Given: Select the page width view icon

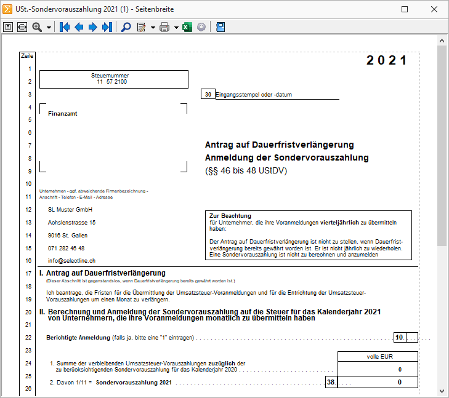Looking at the screenshot, I should click(x=22, y=27).
